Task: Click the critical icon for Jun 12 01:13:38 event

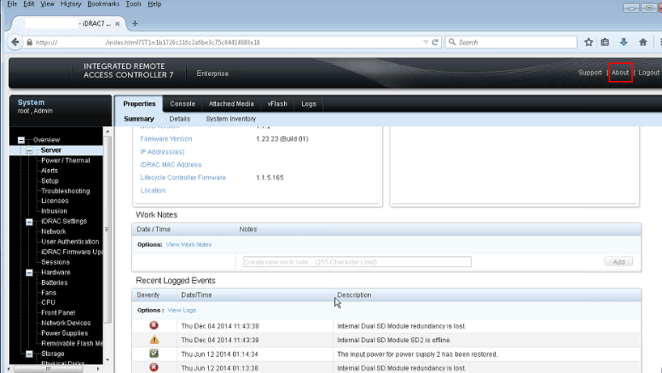Action: (x=154, y=367)
